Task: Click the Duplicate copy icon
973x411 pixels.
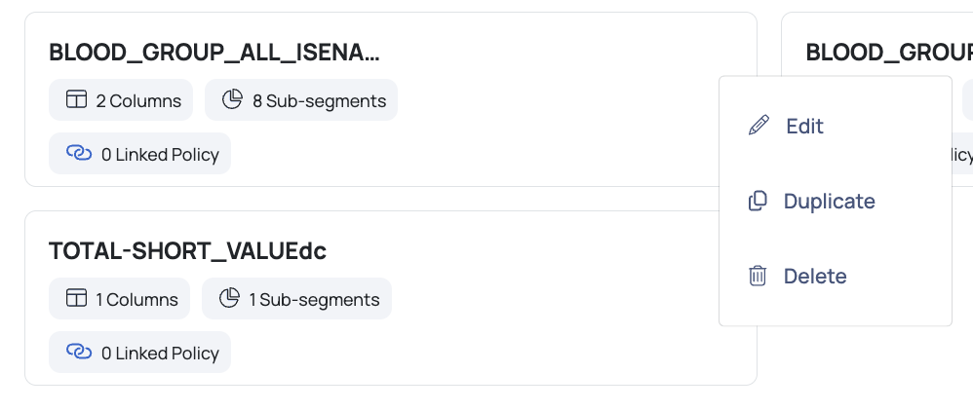Action: (758, 201)
